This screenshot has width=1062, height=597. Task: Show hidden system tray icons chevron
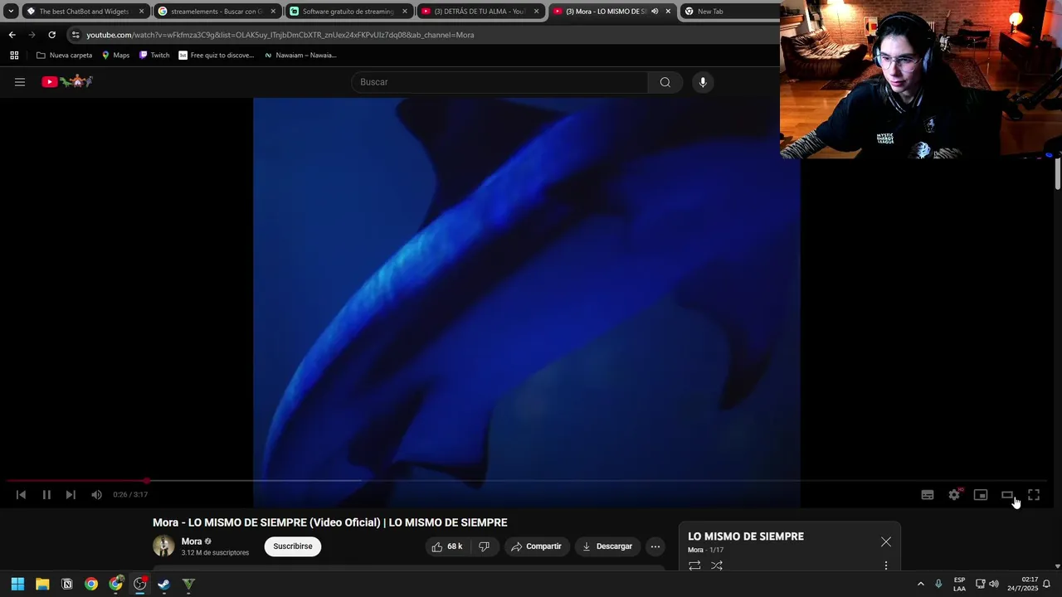coord(920,584)
